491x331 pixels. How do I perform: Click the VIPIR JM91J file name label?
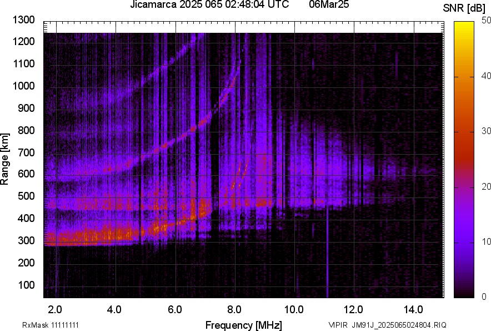click(387, 325)
